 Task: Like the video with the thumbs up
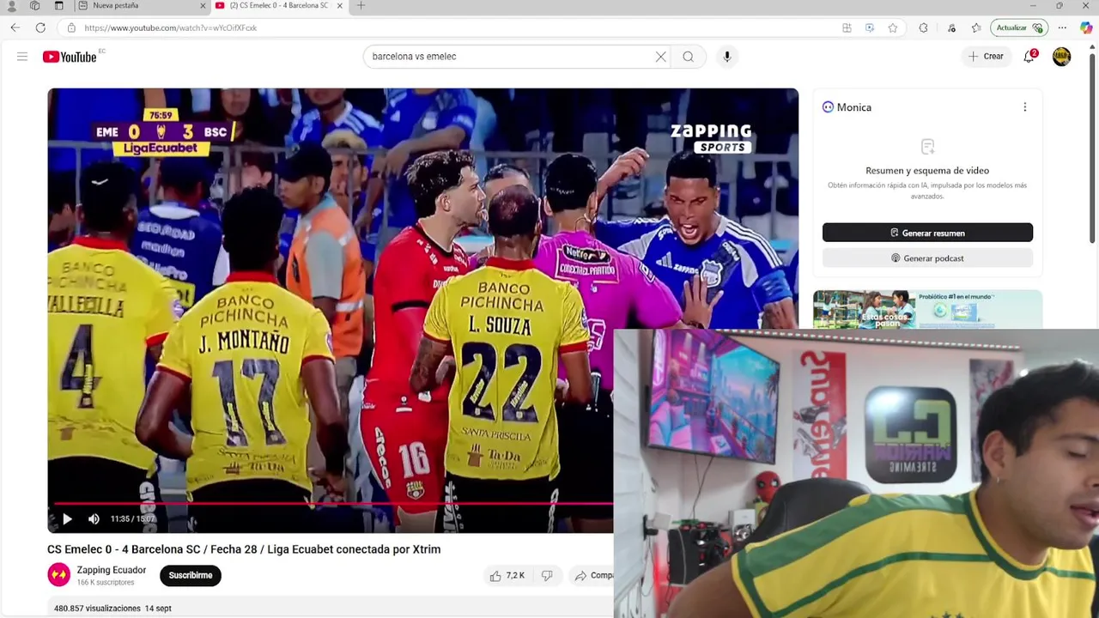[506, 576]
